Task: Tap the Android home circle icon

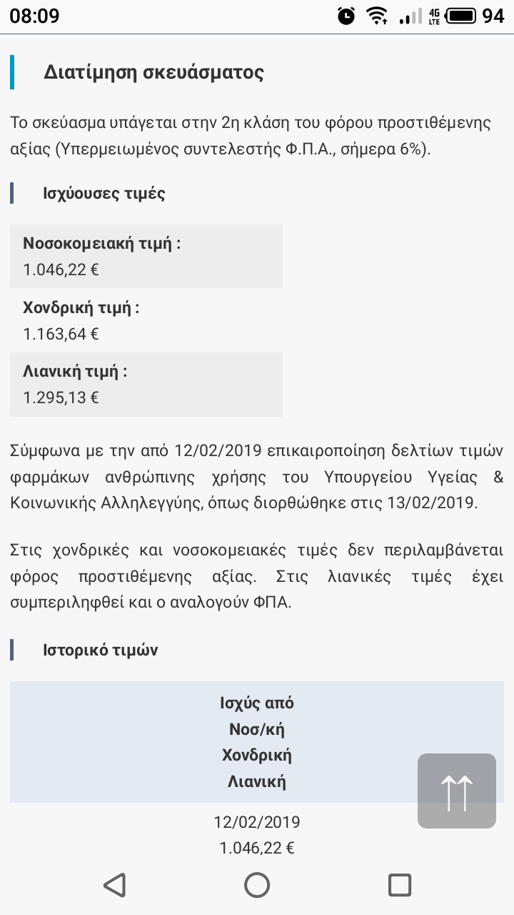Action: click(x=257, y=885)
